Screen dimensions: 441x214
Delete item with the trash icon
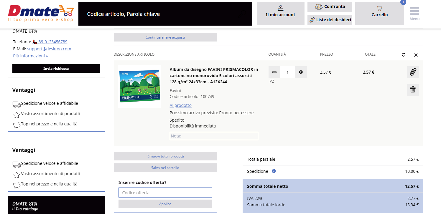pyautogui.click(x=413, y=90)
